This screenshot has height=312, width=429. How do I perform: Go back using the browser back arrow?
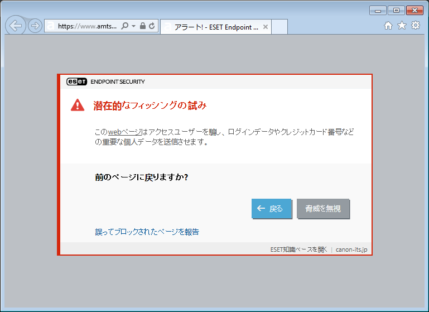click(16, 26)
